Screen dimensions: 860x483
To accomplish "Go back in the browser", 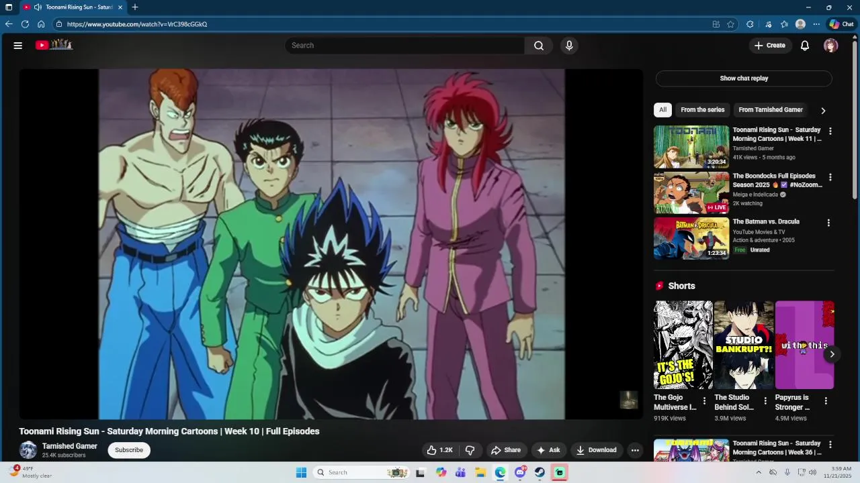I will [x=9, y=24].
